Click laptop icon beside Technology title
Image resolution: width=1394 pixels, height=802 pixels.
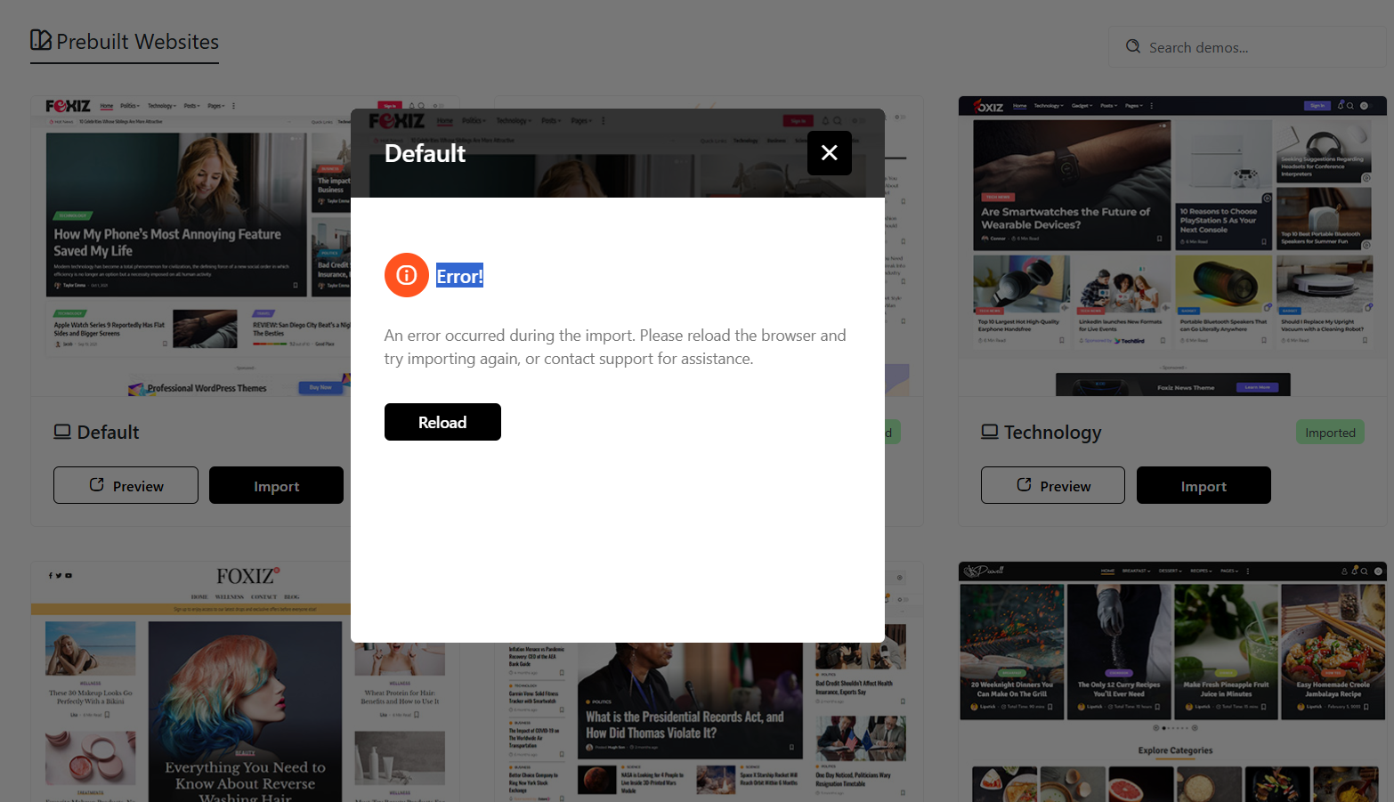[x=989, y=432]
